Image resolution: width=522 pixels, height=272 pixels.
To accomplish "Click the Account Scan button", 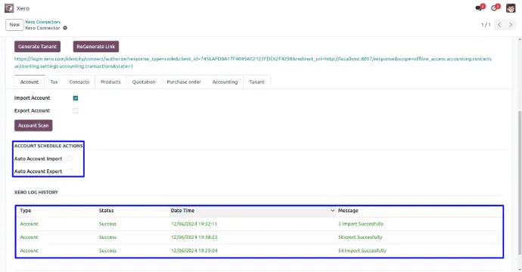I will click(x=33, y=125).
